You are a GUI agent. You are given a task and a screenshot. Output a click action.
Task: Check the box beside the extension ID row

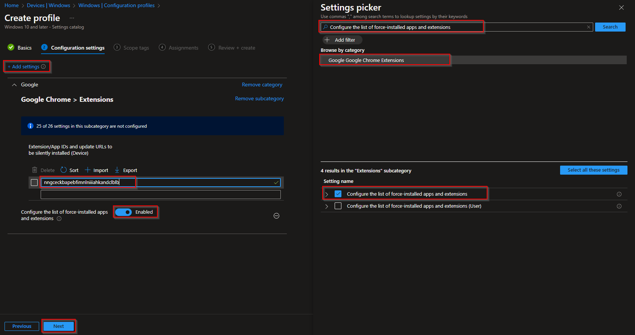tap(34, 183)
